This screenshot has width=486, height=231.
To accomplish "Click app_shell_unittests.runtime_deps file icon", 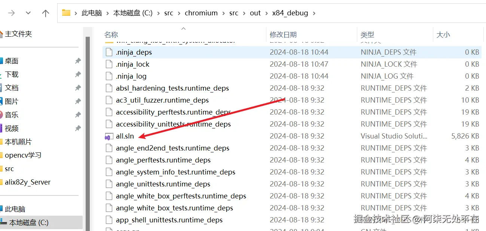I will click(109, 220).
